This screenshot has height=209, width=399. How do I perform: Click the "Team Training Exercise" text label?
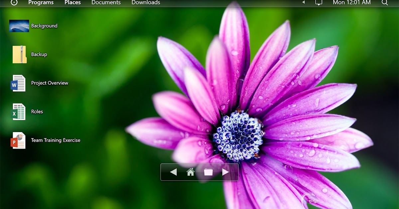(x=56, y=140)
